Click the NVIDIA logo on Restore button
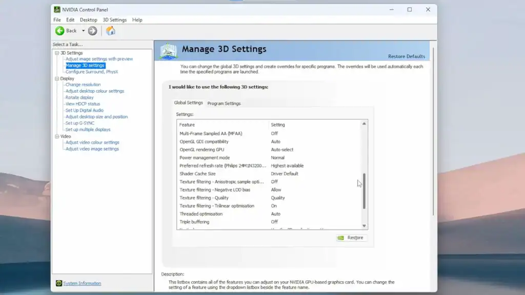525x295 pixels. click(x=341, y=238)
